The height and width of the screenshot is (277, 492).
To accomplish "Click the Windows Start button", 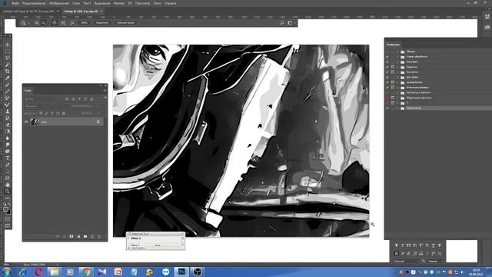I will point(6,272).
